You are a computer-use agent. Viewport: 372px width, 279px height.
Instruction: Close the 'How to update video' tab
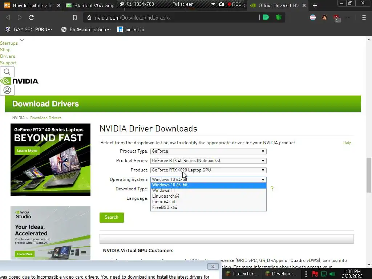[x=59, y=5]
